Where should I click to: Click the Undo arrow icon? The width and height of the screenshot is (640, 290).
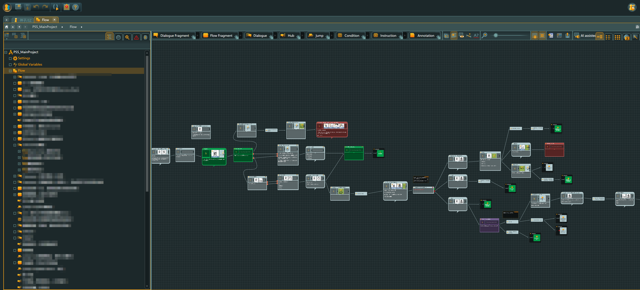(36, 7)
